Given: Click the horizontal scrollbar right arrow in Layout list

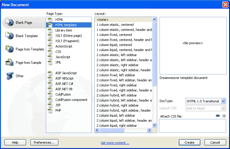Looking at the screenshot, I should [149, 130].
